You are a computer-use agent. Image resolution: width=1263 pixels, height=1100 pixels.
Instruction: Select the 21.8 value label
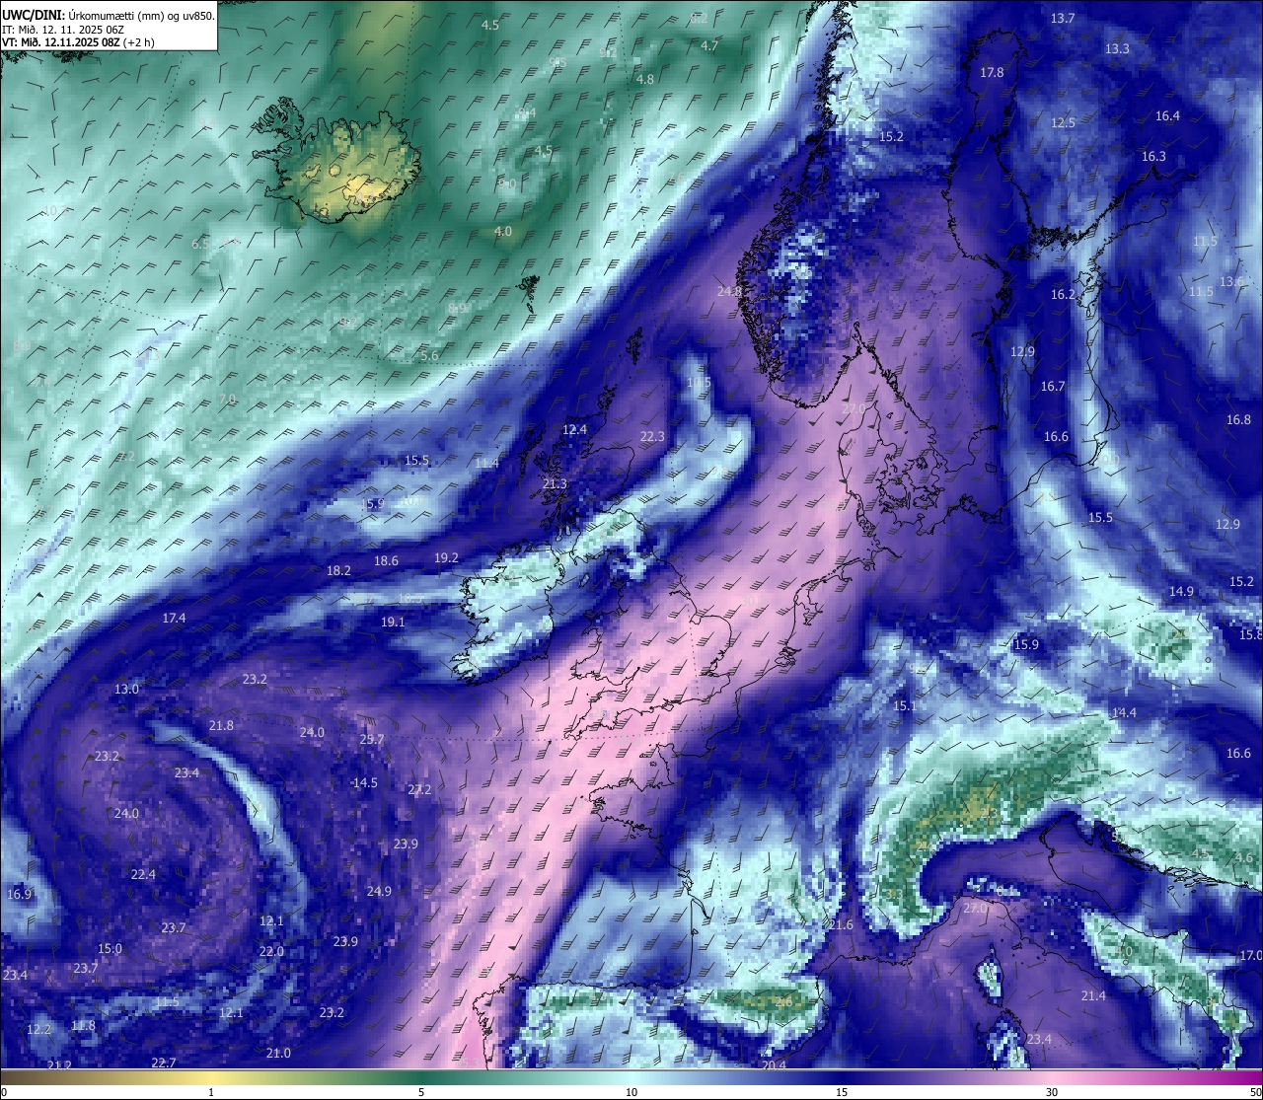(221, 726)
